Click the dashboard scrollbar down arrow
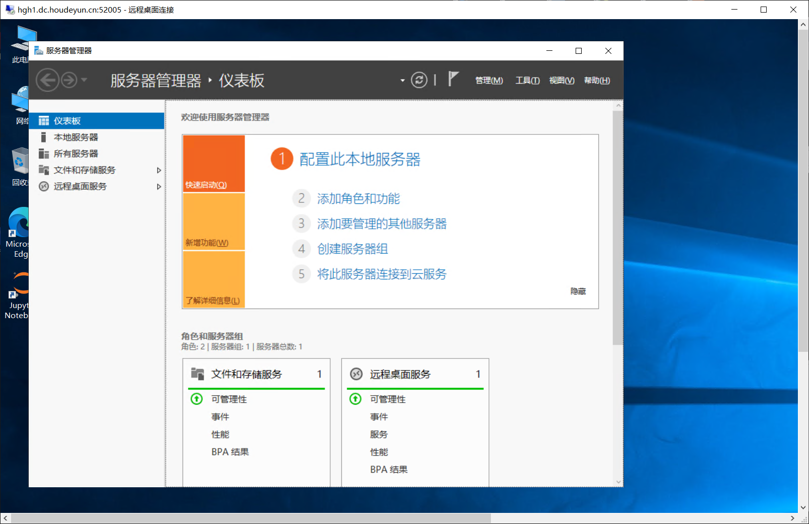 (x=618, y=482)
